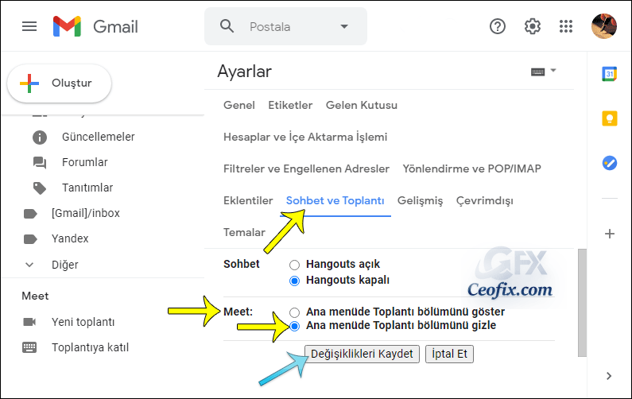This screenshot has height=399, width=632.
Task: Click the Toplantıya katıl keyboard icon
Action: click(29, 347)
